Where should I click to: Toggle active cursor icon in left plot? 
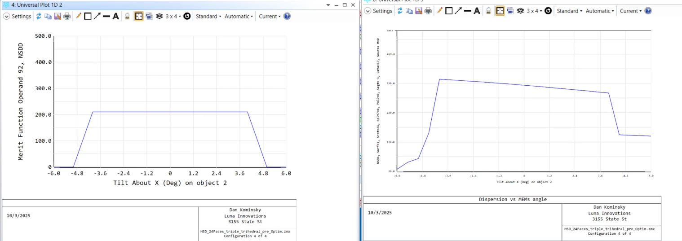[139, 16]
